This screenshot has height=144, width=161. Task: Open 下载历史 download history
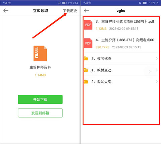pos(70,11)
